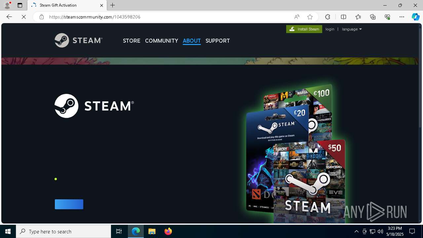Screen dimensions: 423x238
Task: Click the address bar URL
Action: coord(95,17)
